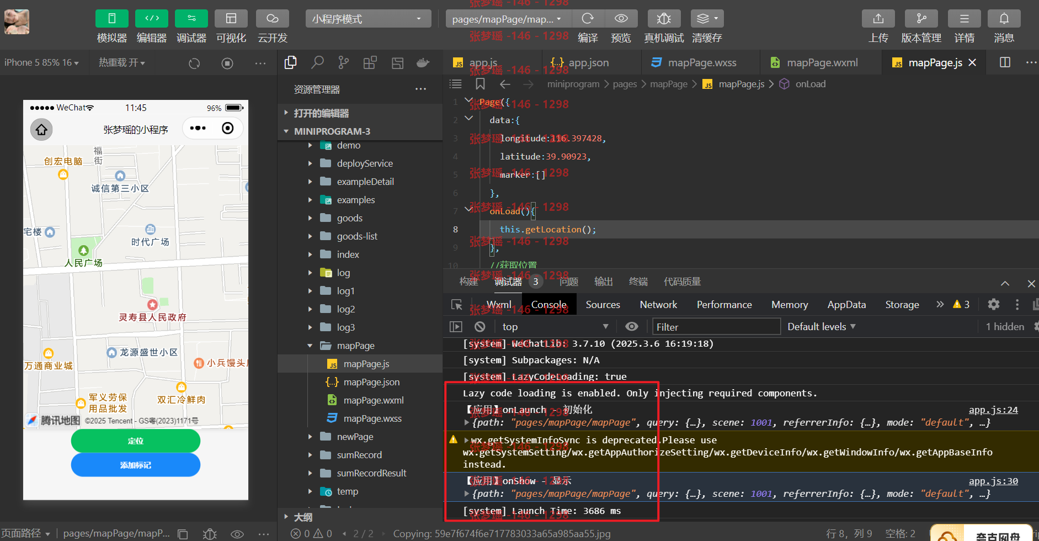Open the explorer files icon
The image size is (1039, 541).
click(291, 63)
